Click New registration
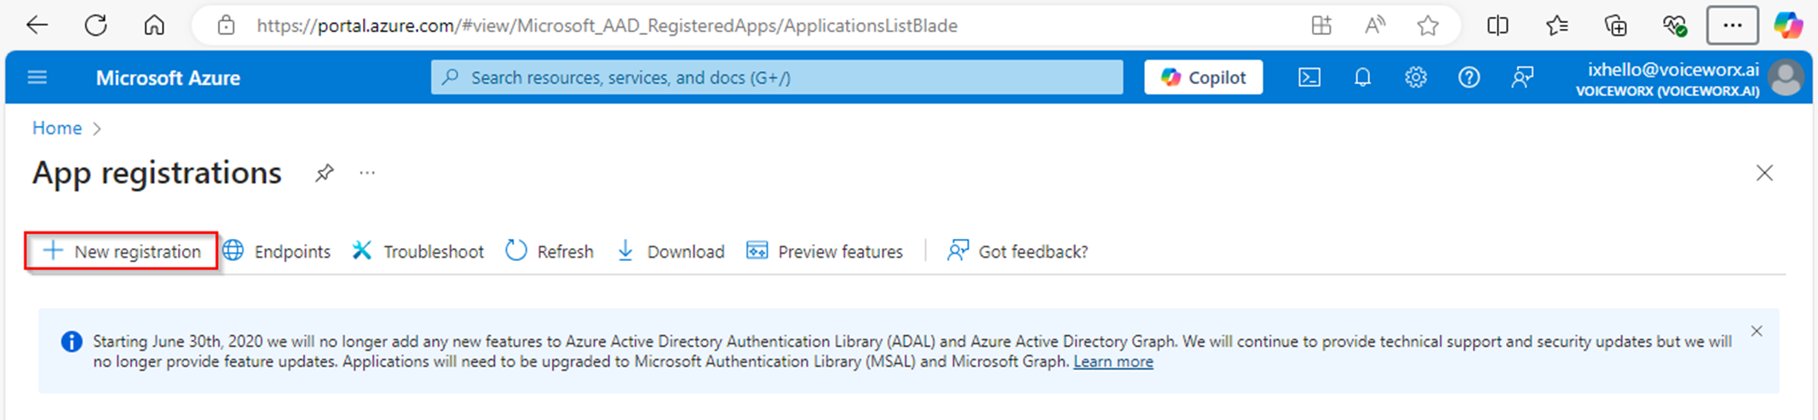1818x420 pixels. 122,252
